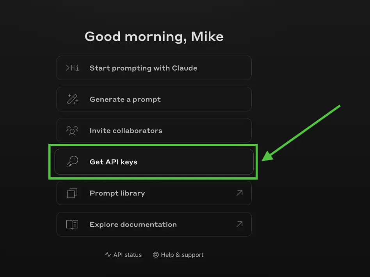Click the external-link arrow on Prompt library row
The width and height of the screenshot is (370, 277).
pyautogui.click(x=239, y=192)
